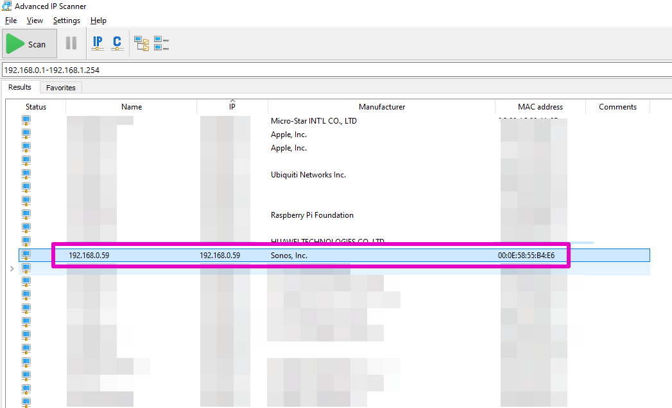672x408 pixels.
Task: Open the View menu
Action: pos(35,20)
